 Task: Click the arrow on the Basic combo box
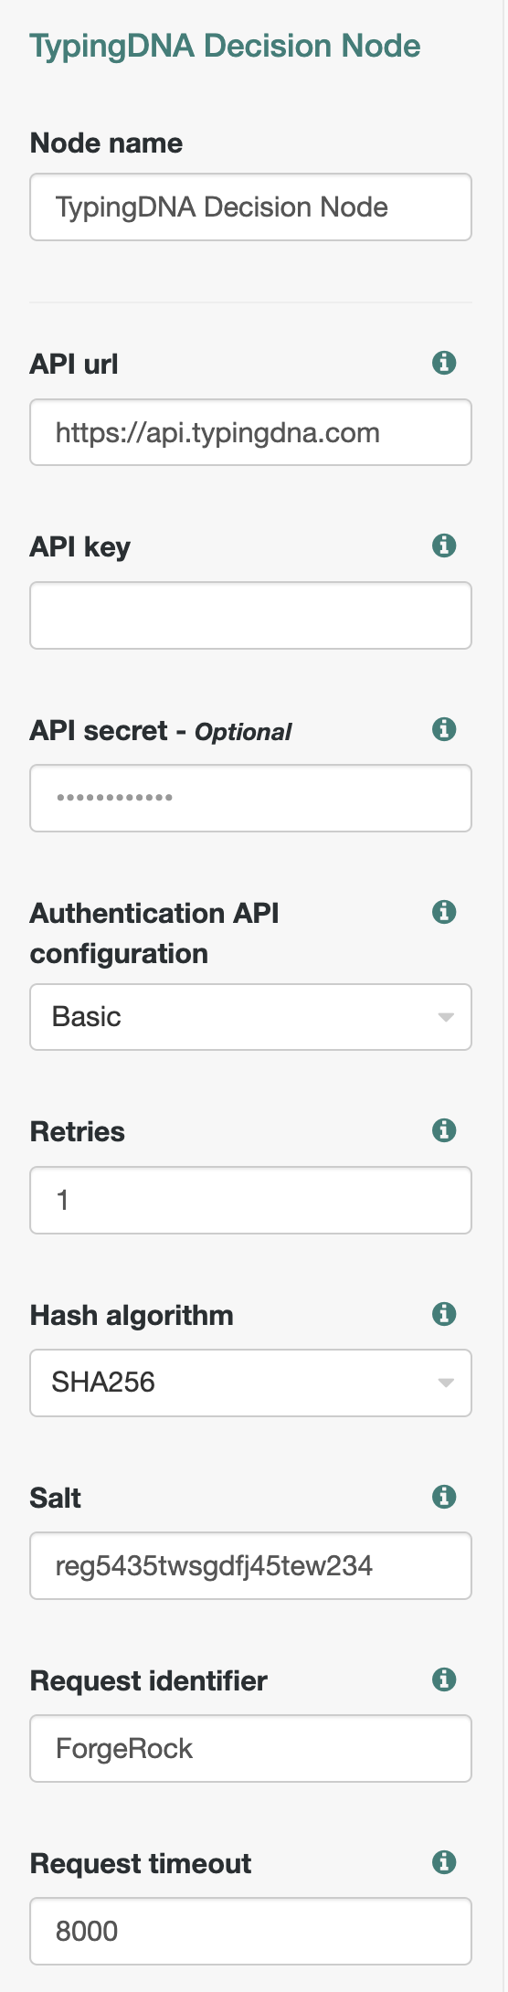point(446,1018)
